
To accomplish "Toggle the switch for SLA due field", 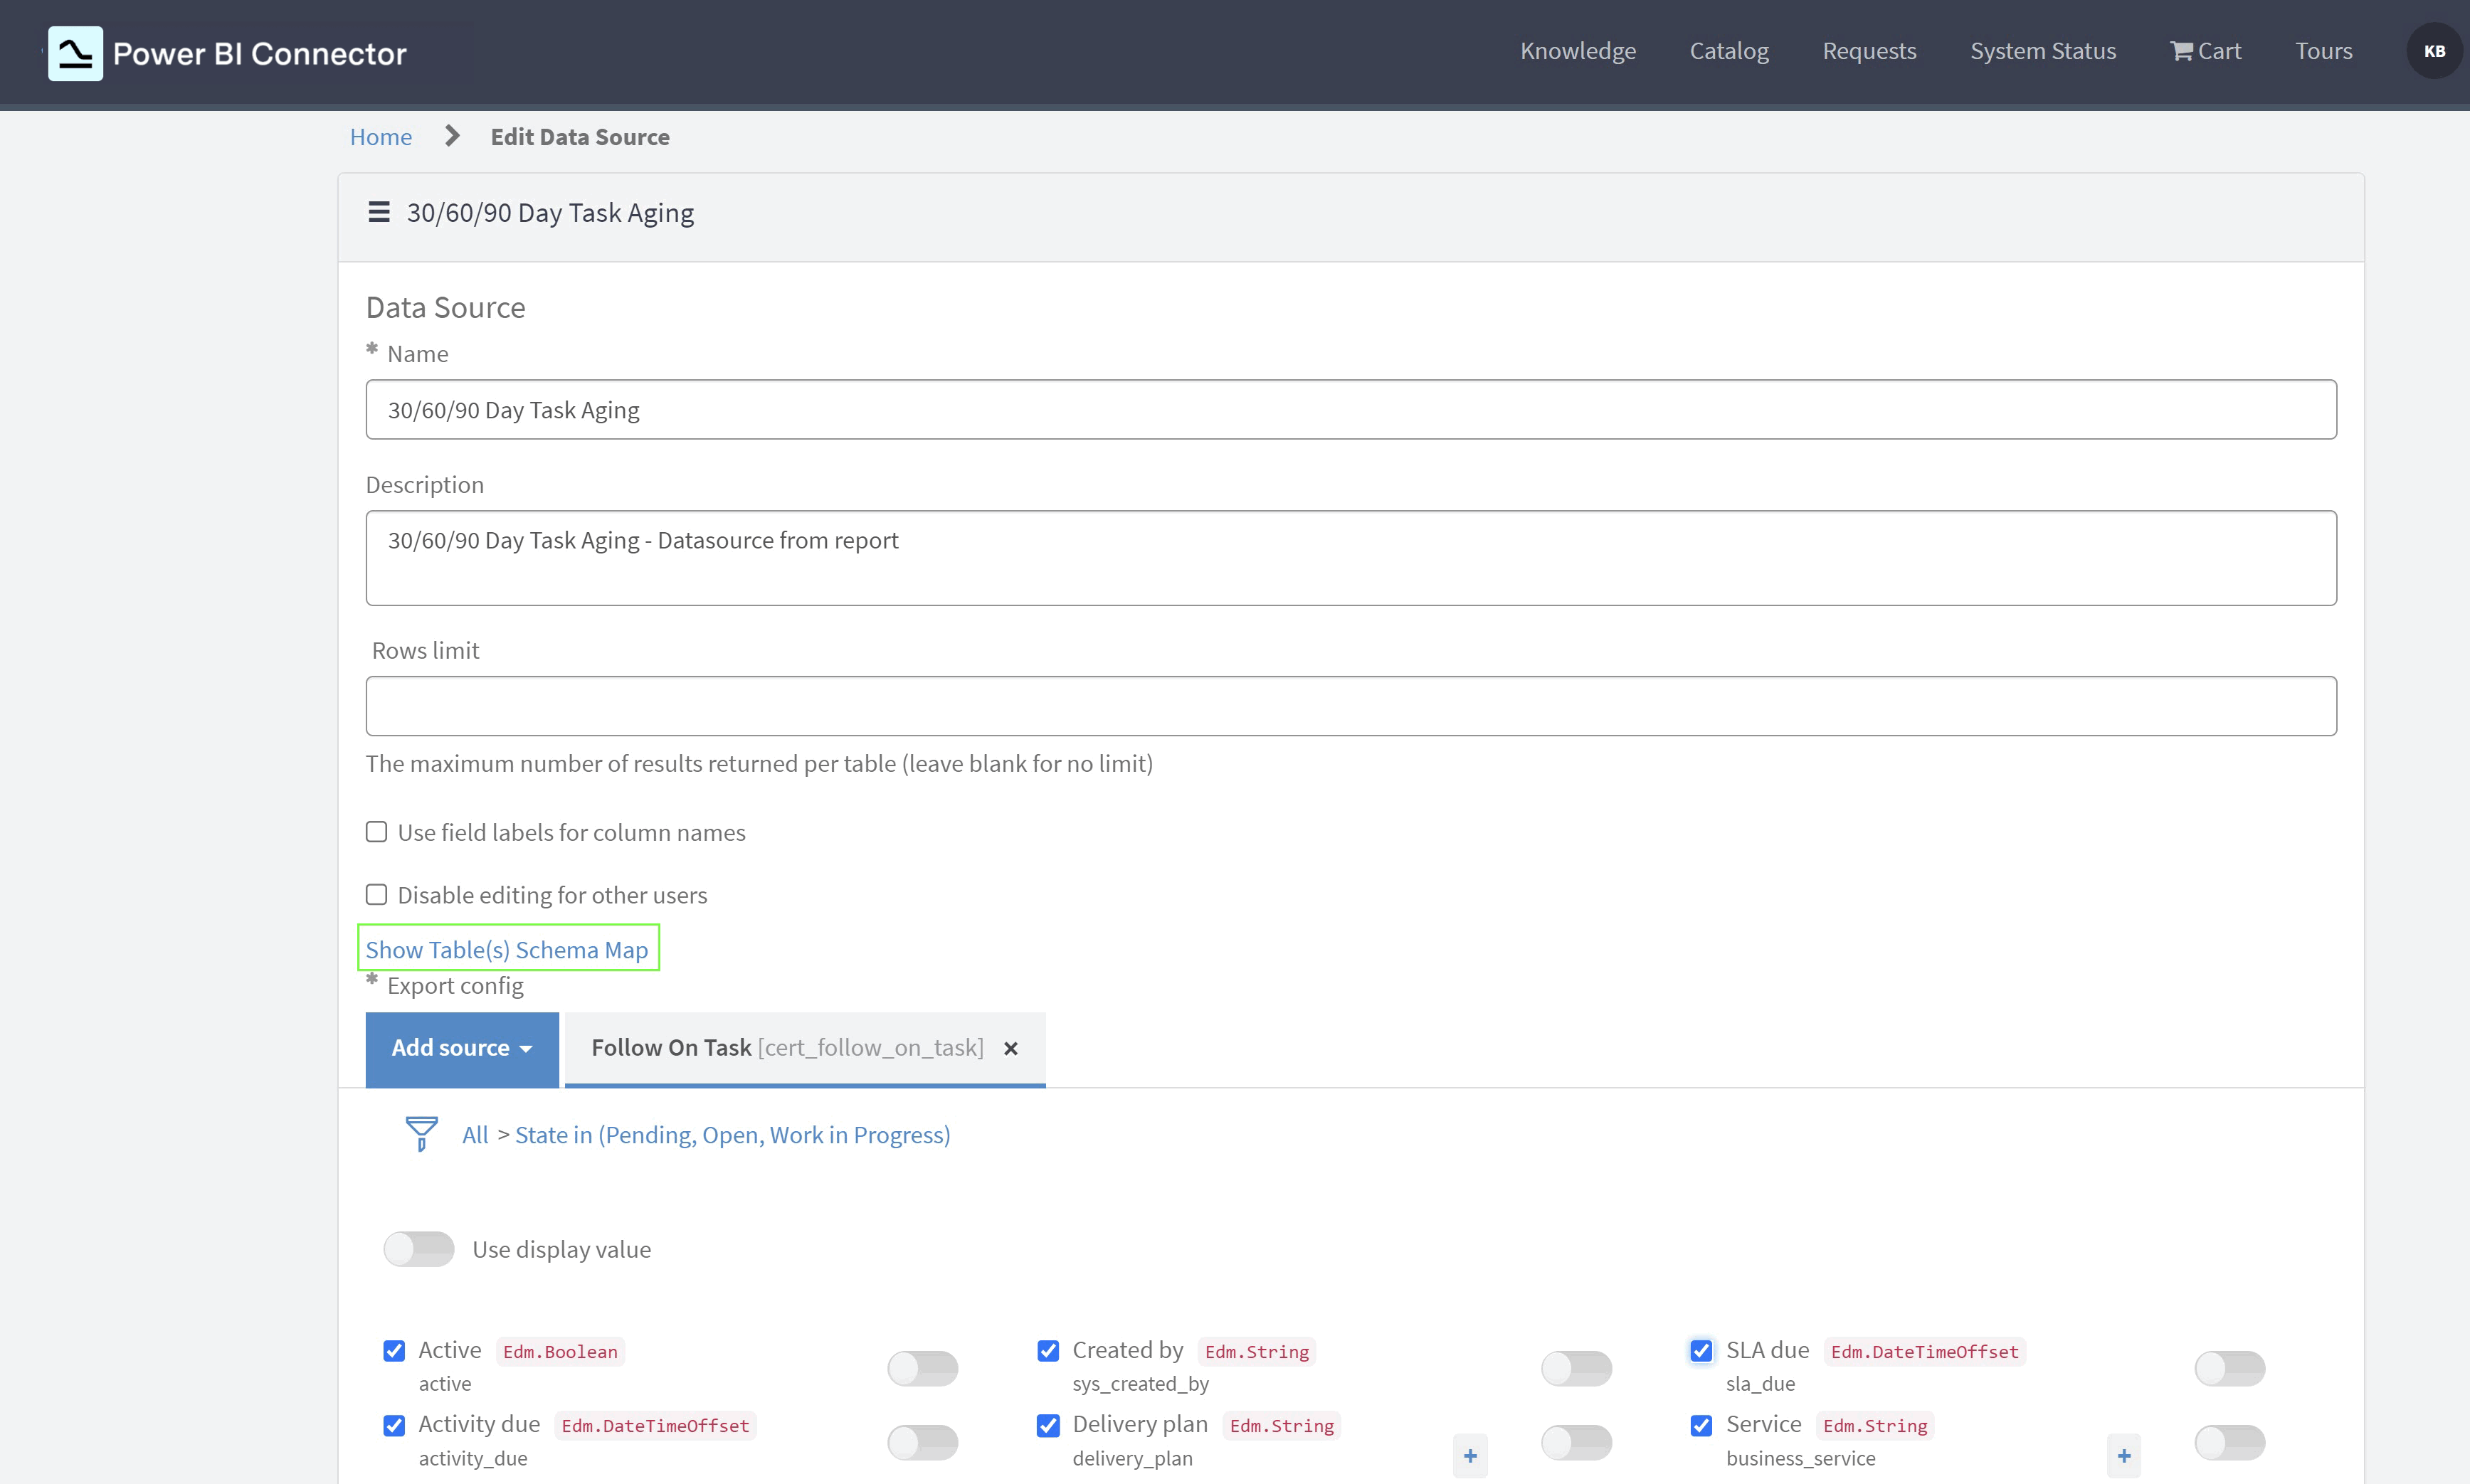I will (x=2229, y=1368).
